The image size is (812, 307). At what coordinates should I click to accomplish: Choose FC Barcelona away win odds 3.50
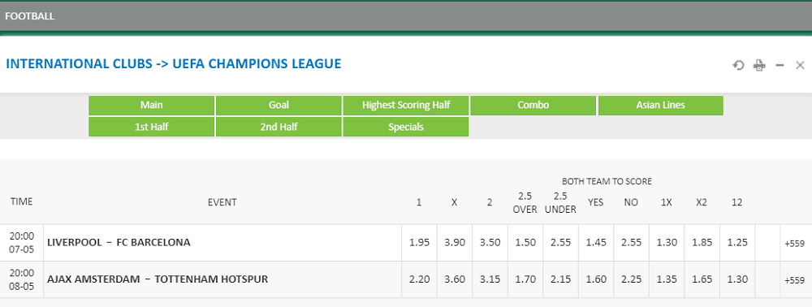tap(490, 242)
